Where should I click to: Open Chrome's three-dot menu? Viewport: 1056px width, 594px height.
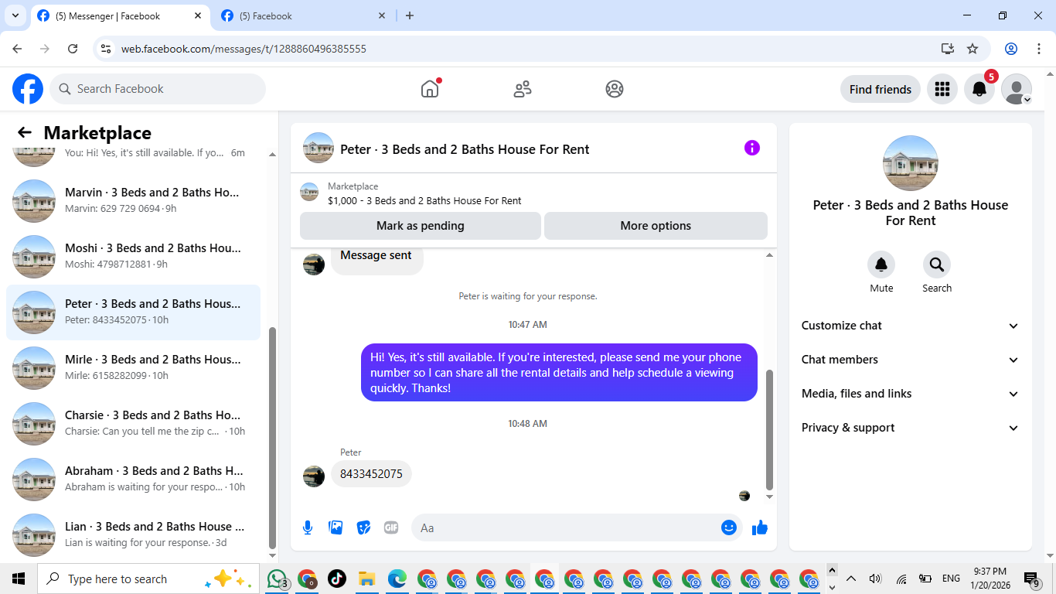1039,49
